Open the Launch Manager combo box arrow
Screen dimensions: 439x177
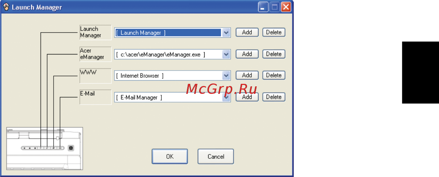(x=226, y=33)
